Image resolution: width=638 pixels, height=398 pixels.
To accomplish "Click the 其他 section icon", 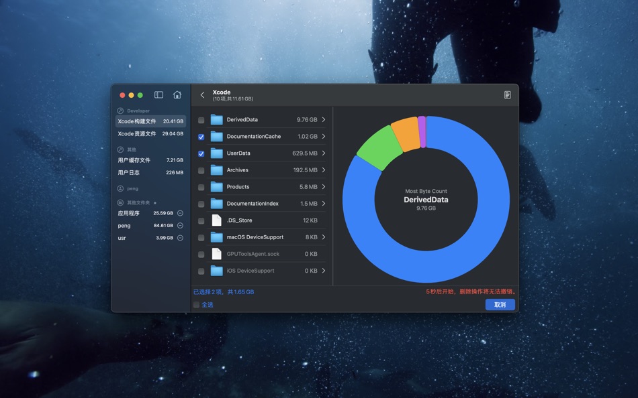I will tap(120, 149).
